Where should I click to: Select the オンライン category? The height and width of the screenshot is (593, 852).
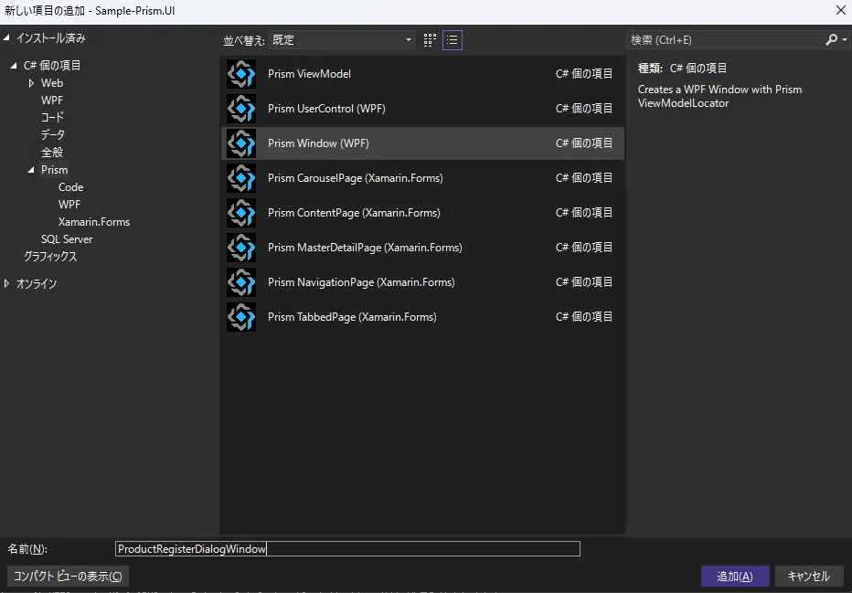point(37,283)
